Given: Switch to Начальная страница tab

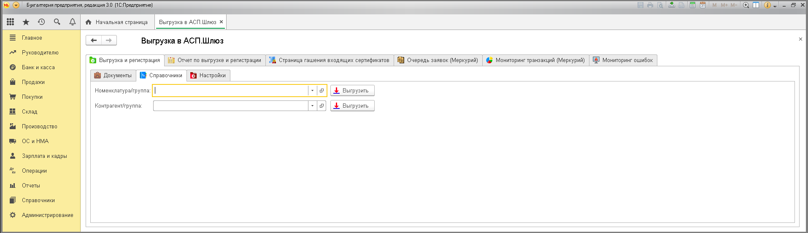Looking at the screenshot, I should pos(117,22).
